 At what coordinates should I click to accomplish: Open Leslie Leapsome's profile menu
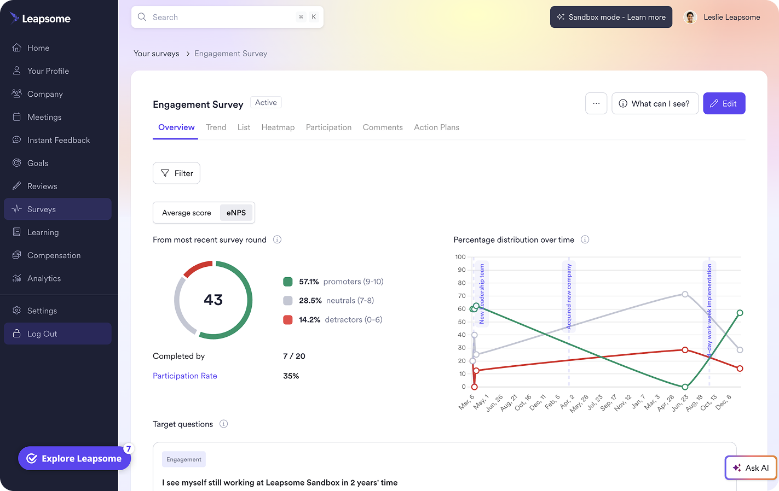pyautogui.click(x=723, y=17)
